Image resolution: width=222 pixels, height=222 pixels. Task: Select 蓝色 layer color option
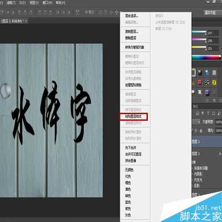click(x=128, y=202)
